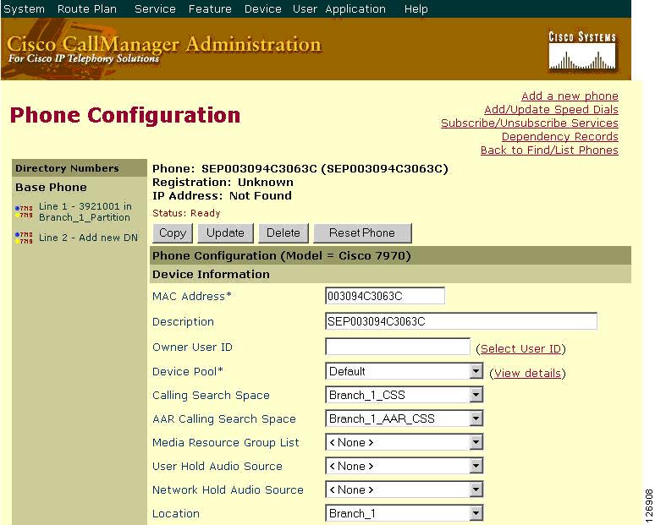The width and height of the screenshot is (655, 525).
Task: Focus the Owner User ID field
Action: pyautogui.click(x=398, y=347)
